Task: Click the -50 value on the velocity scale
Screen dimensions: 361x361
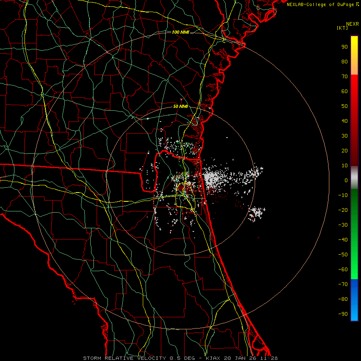Action: [343, 255]
